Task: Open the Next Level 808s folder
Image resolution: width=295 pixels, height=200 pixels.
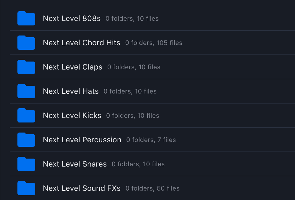Action: [72, 18]
